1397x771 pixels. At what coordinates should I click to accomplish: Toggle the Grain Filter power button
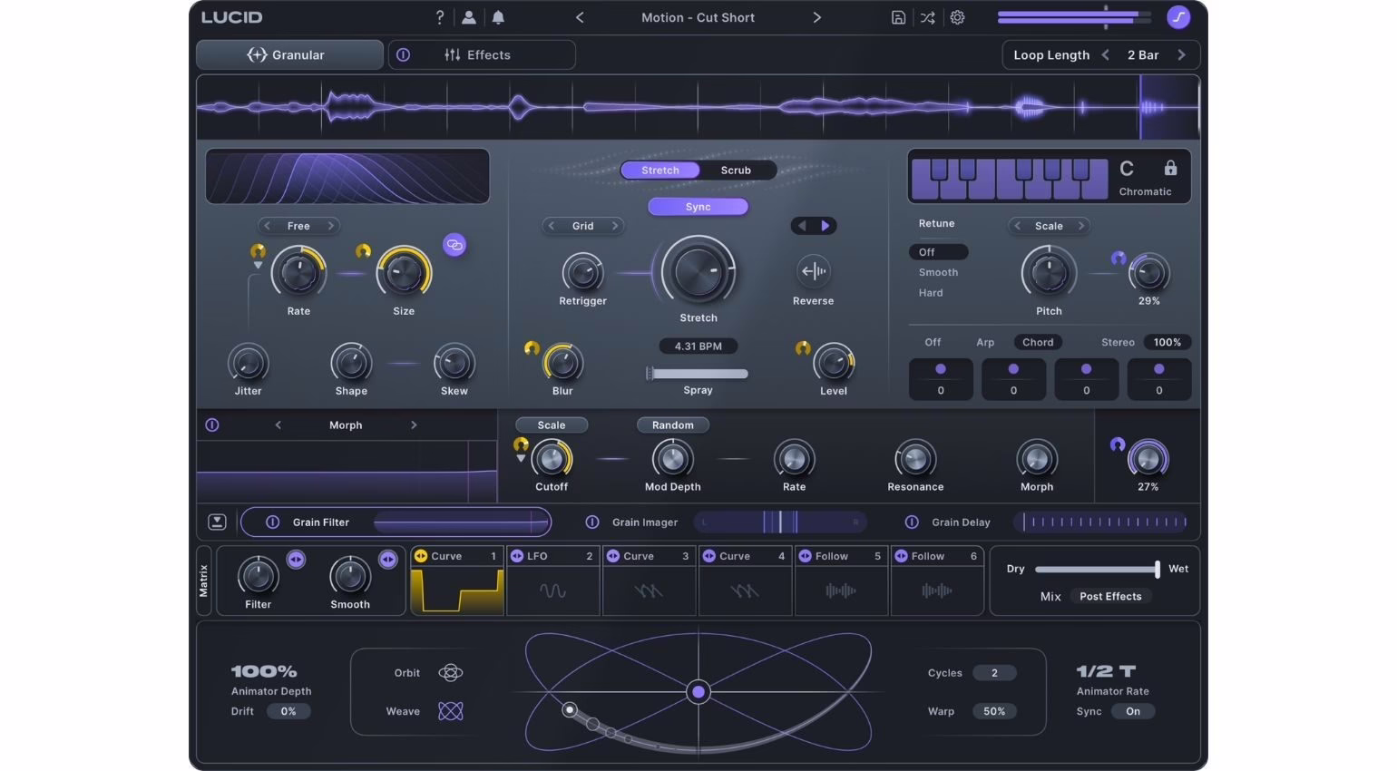click(272, 522)
